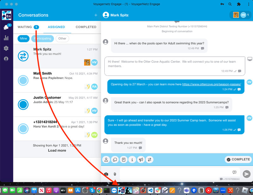The height and width of the screenshot is (195, 253).
Task: Toggle the Other filter chip
Action: tap(62, 39)
